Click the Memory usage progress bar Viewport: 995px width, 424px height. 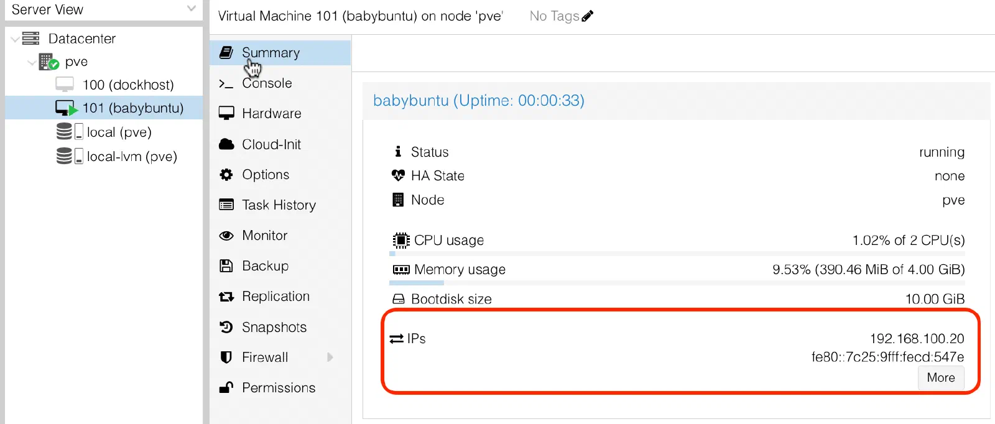[677, 283]
